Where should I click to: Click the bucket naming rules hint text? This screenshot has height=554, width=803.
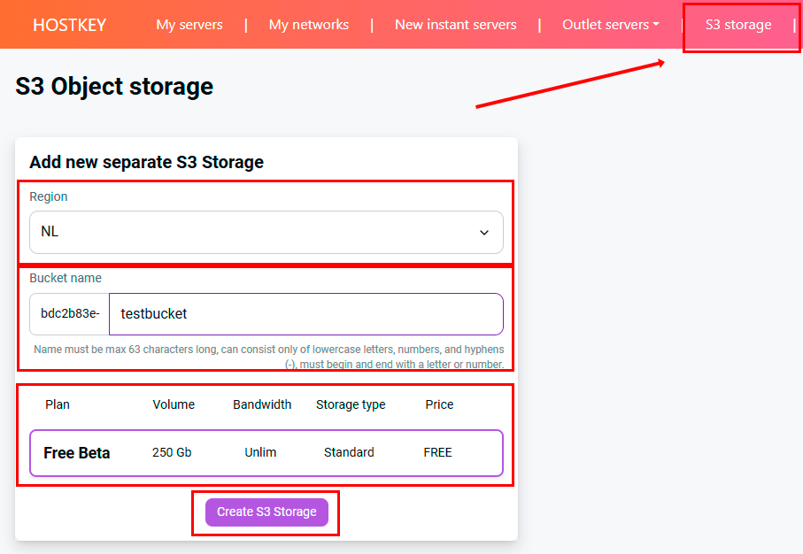click(x=268, y=357)
